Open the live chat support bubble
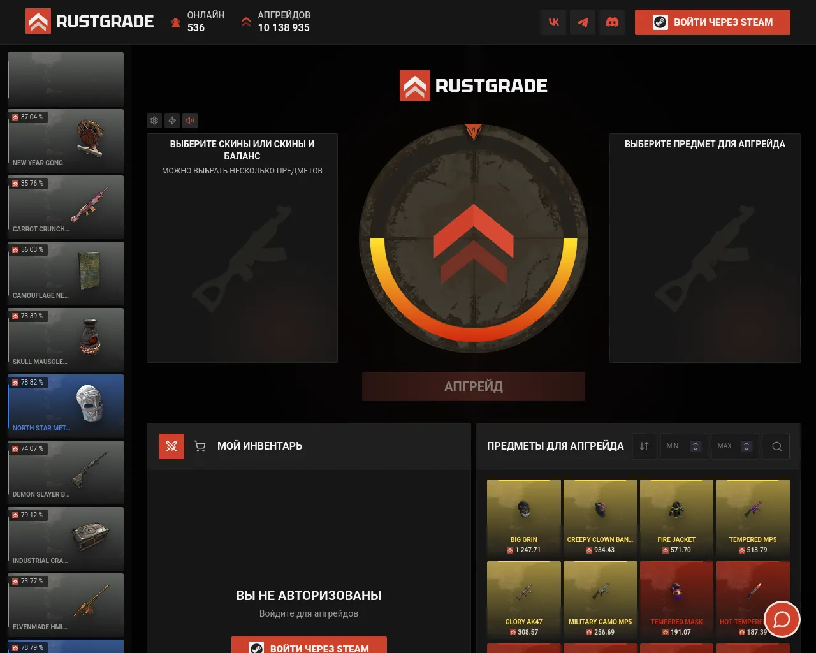 (782, 619)
